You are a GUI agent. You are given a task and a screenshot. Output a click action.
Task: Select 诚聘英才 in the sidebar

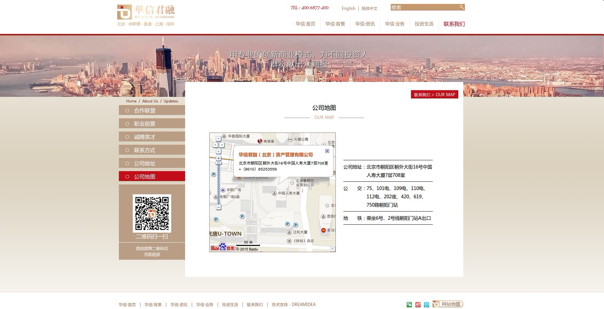click(x=152, y=137)
